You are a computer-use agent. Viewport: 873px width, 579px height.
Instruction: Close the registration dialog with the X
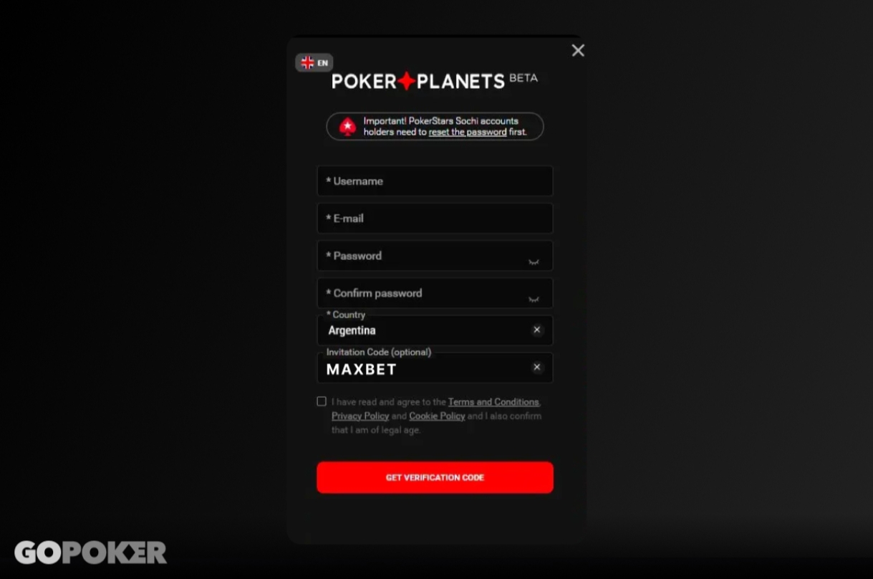[x=578, y=50]
